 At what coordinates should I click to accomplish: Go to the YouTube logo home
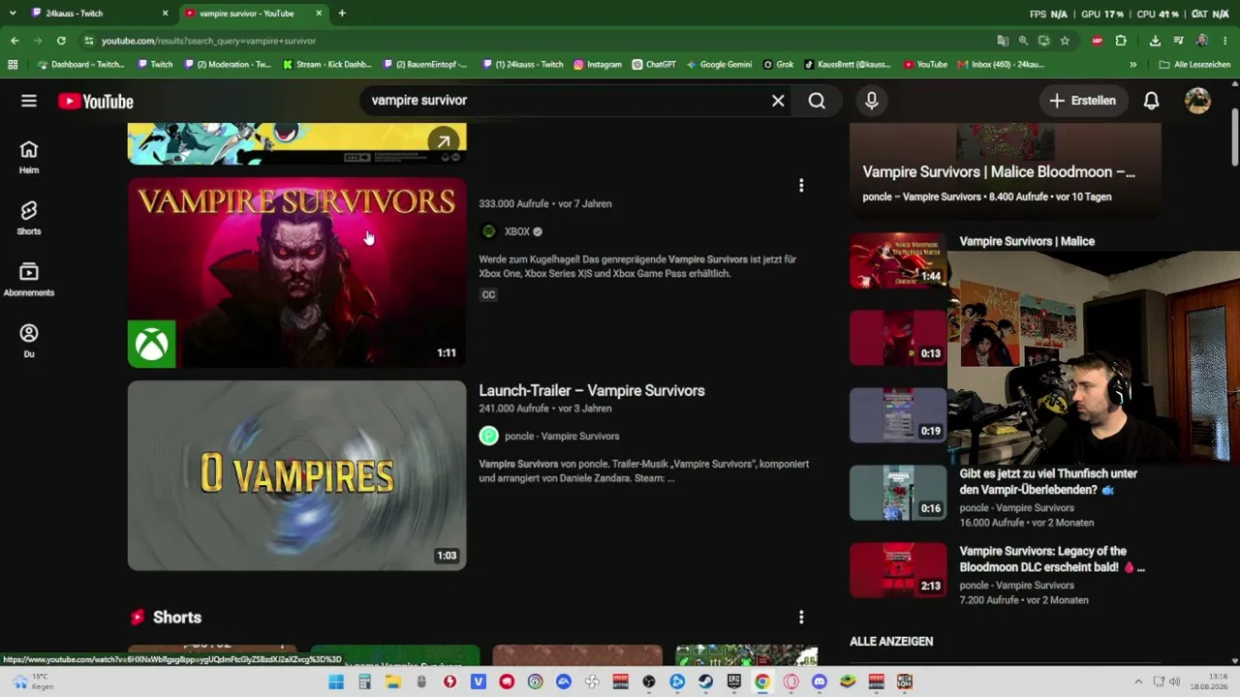[x=95, y=102]
